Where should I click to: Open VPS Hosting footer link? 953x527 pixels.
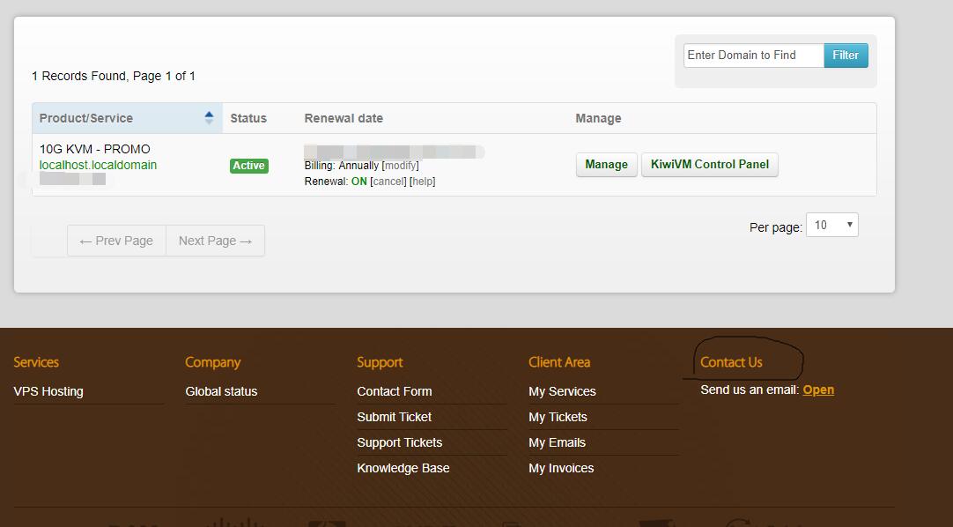[48, 391]
